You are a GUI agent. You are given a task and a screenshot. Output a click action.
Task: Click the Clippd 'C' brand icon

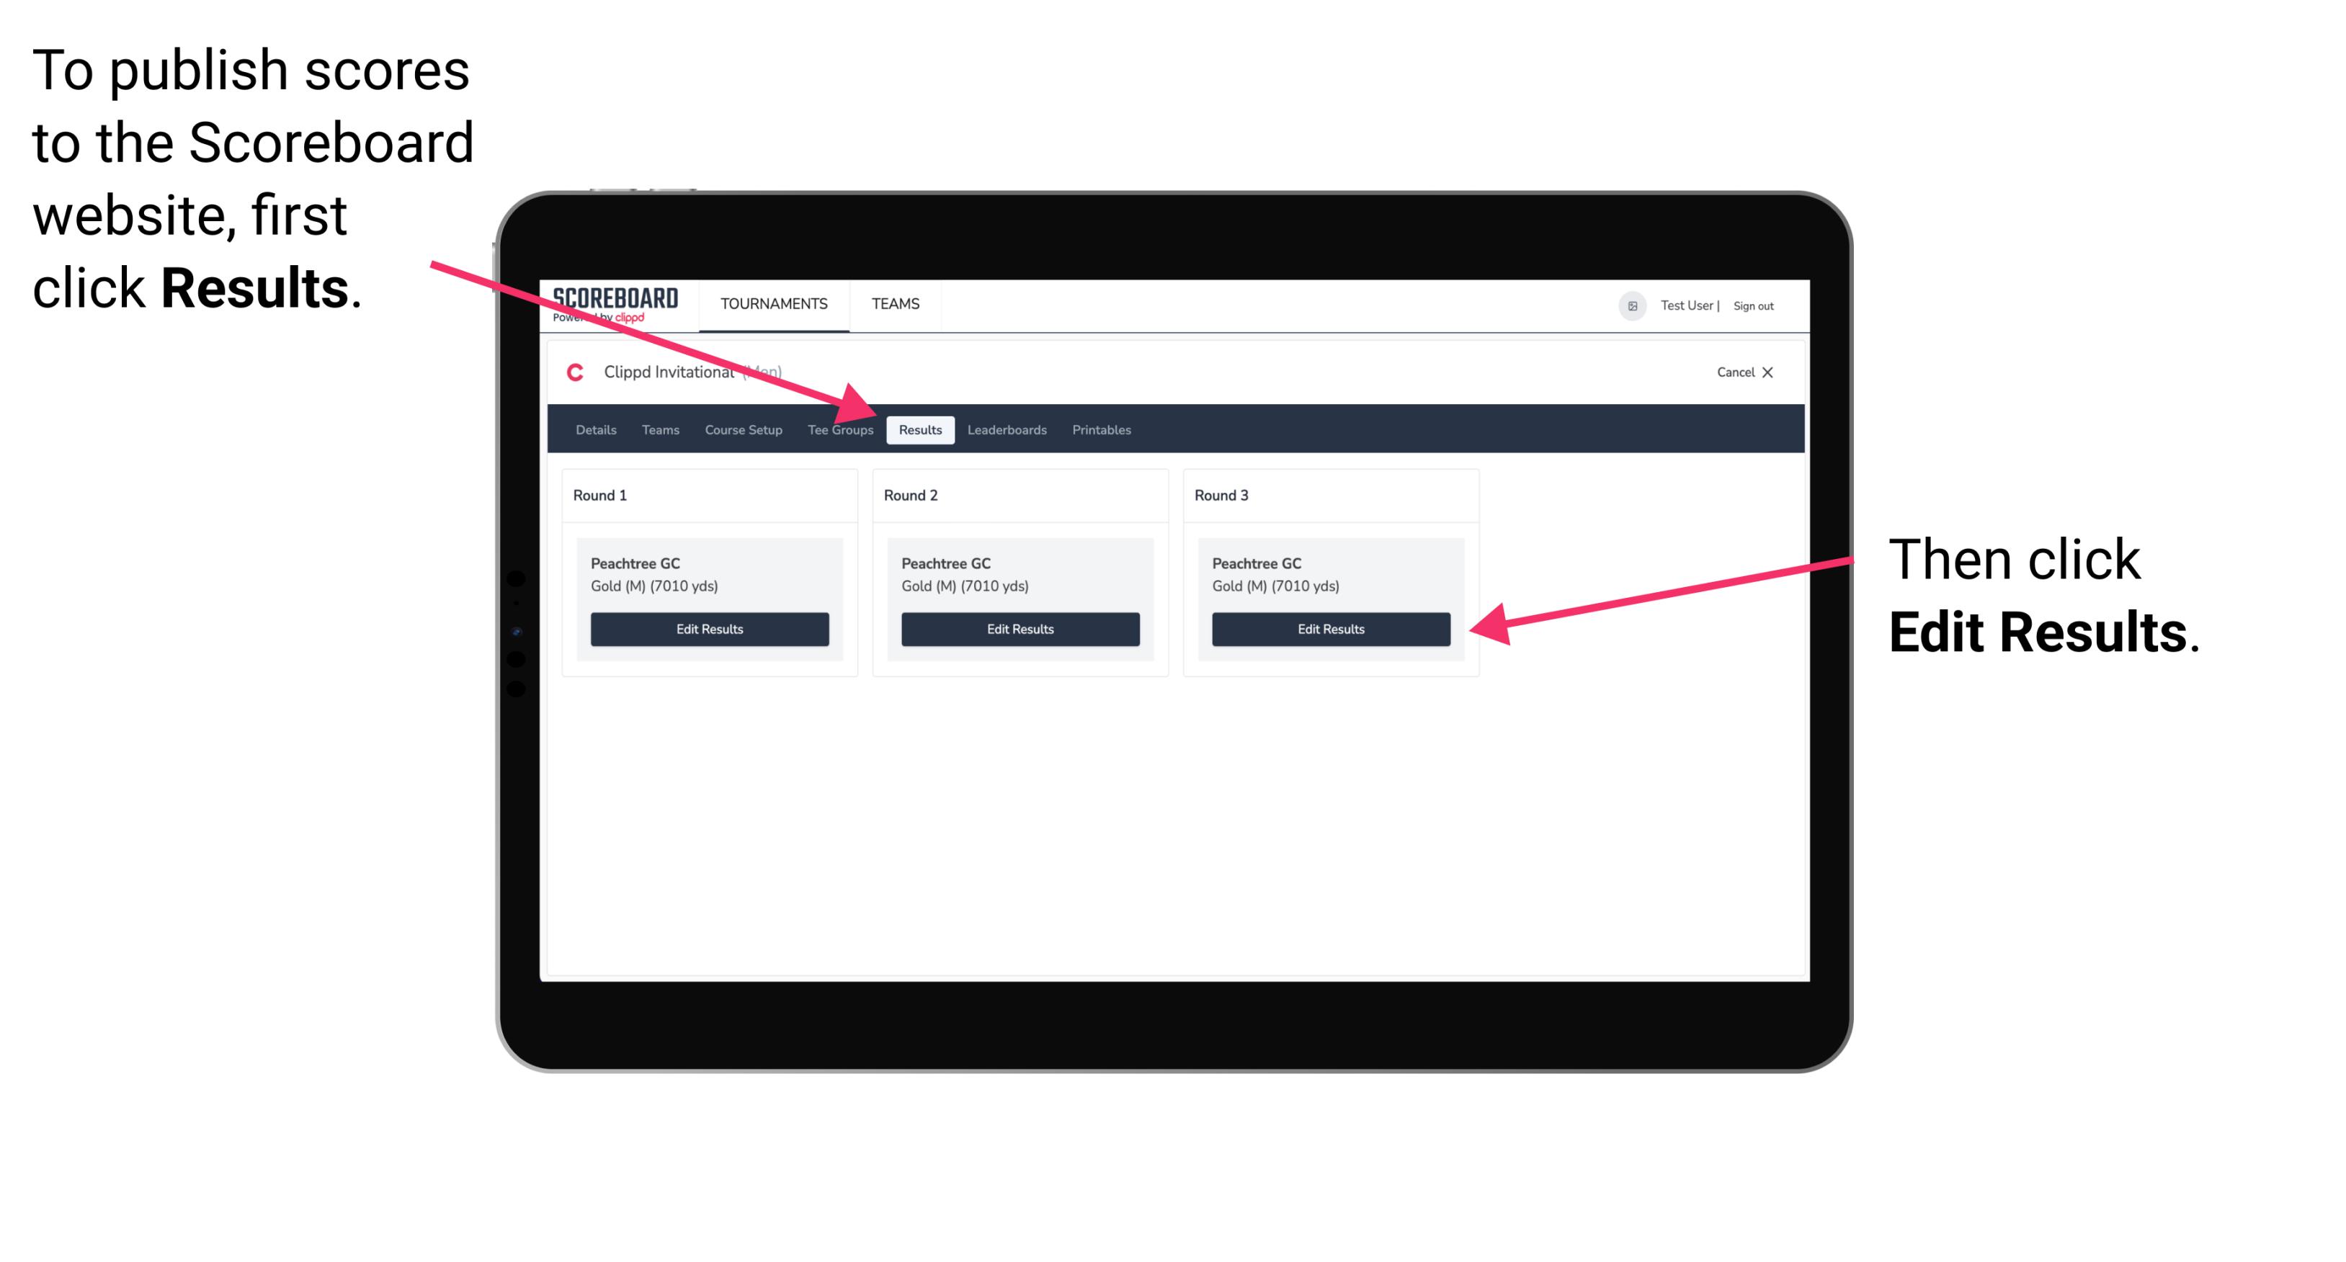click(572, 373)
